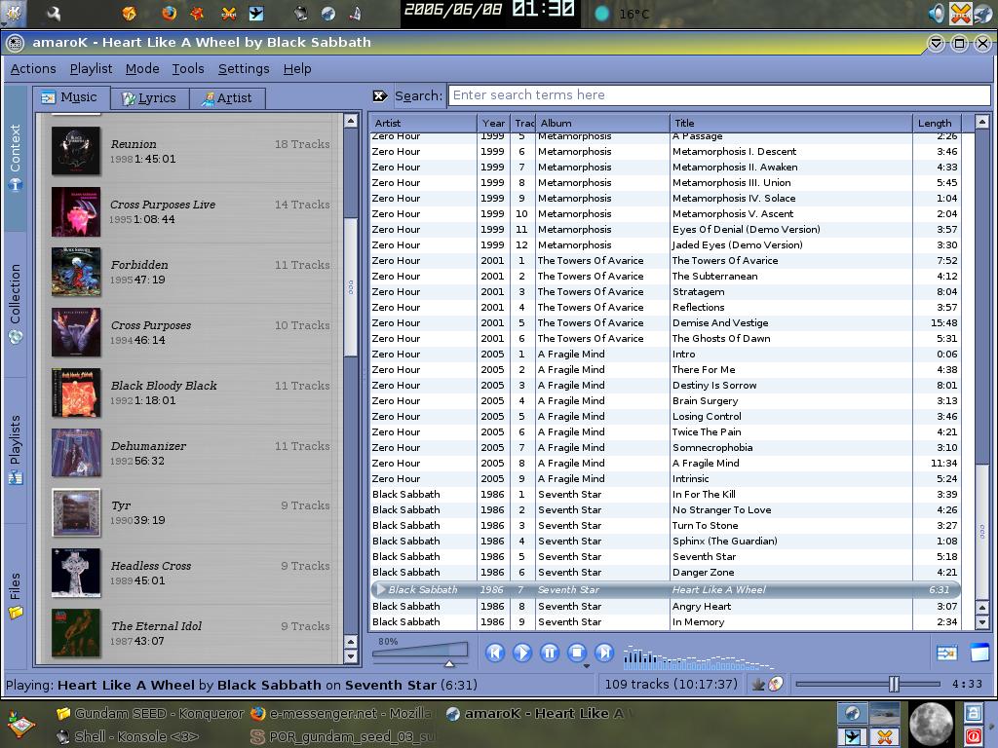Stop playback with the stop button
The image size is (998, 748).
pos(577,653)
